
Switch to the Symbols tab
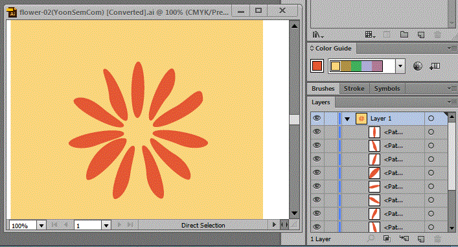tap(387, 89)
